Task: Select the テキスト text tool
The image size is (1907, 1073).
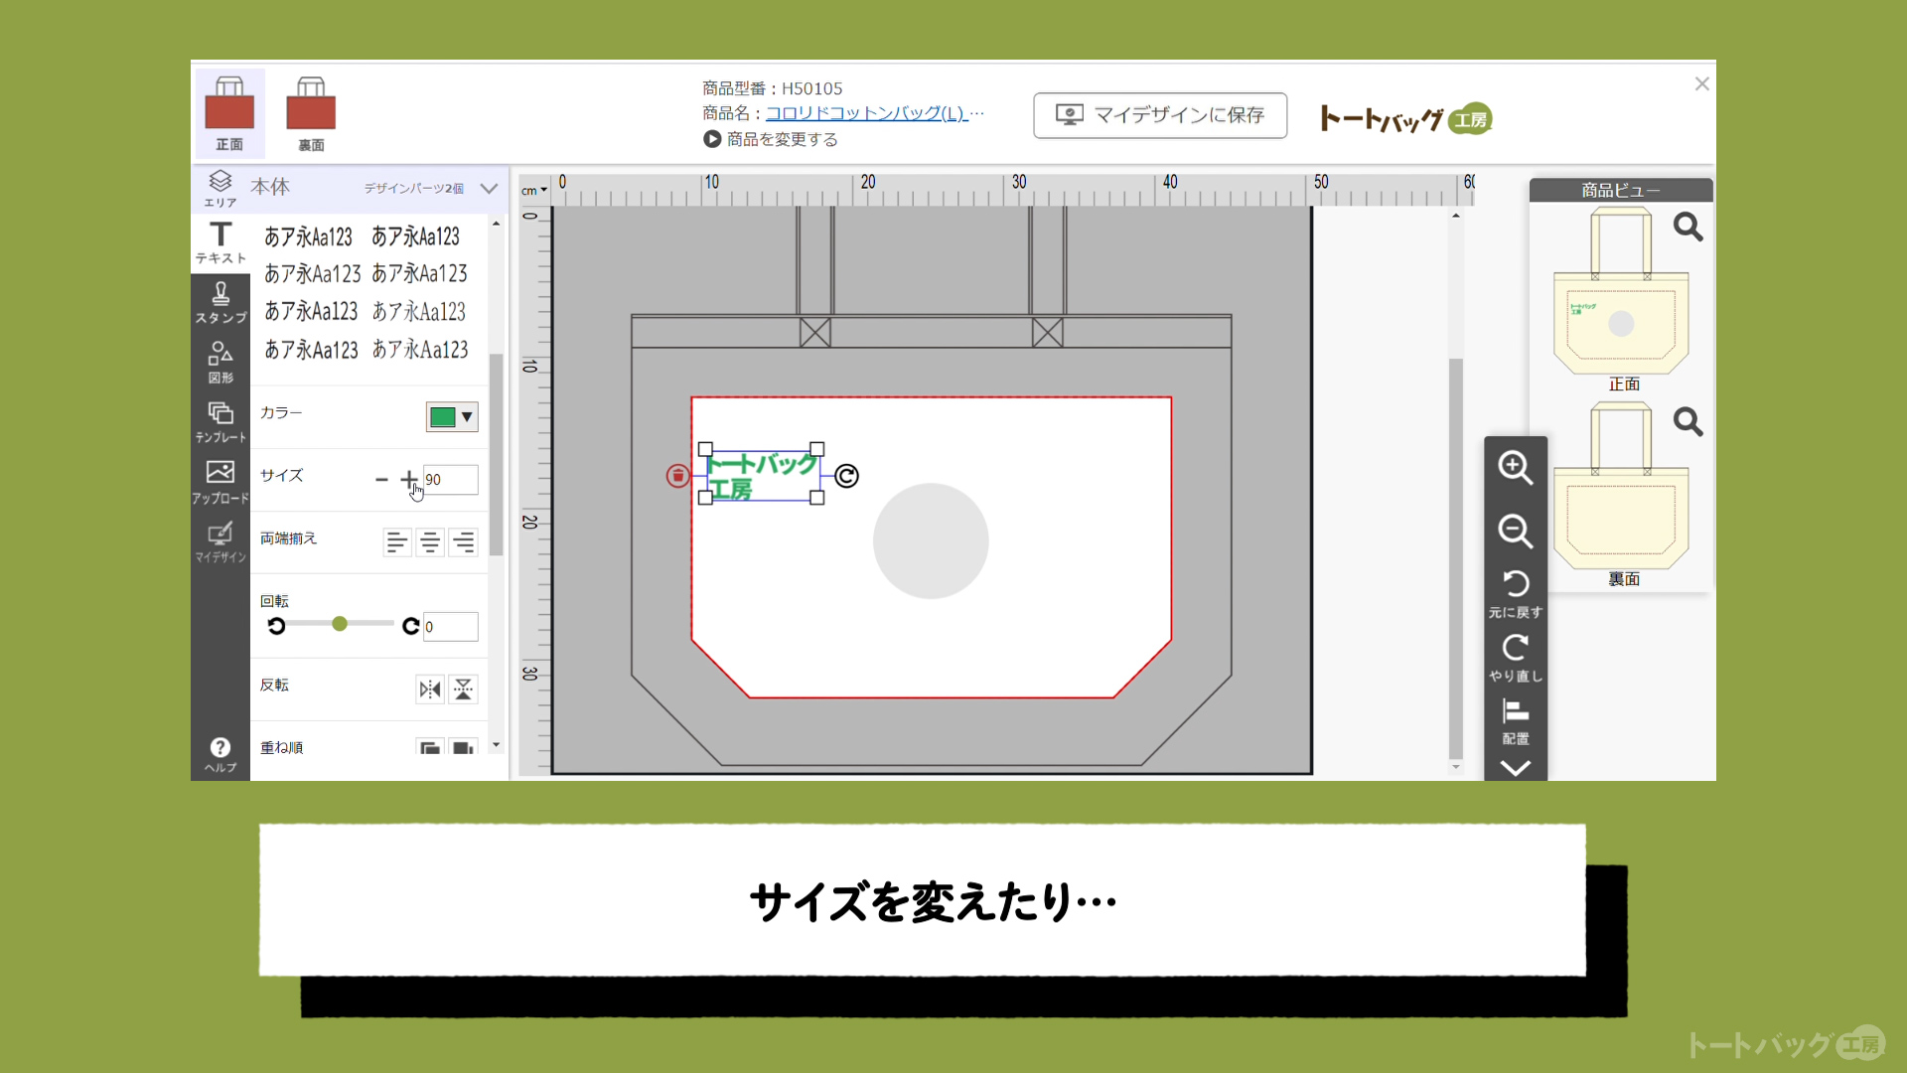Action: tap(220, 242)
